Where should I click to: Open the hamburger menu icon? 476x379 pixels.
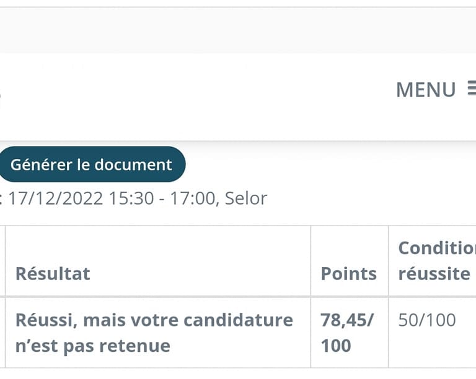471,90
